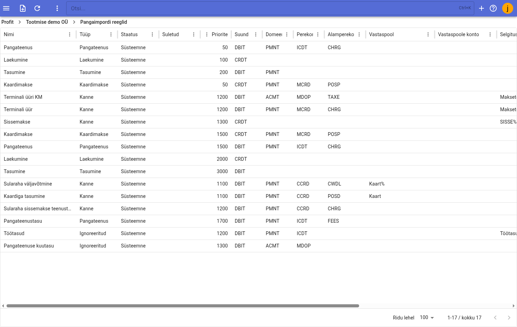The width and height of the screenshot is (517, 327).
Task: Click Profit breadcrumb link
Action: [x=8, y=22]
